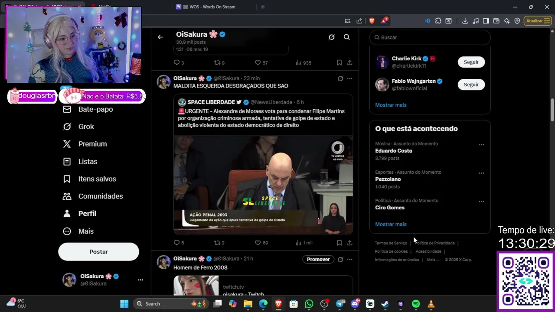The width and height of the screenshot is (555, 312).
Task: Open Listas in left sidebar
Action: [80, 161]
